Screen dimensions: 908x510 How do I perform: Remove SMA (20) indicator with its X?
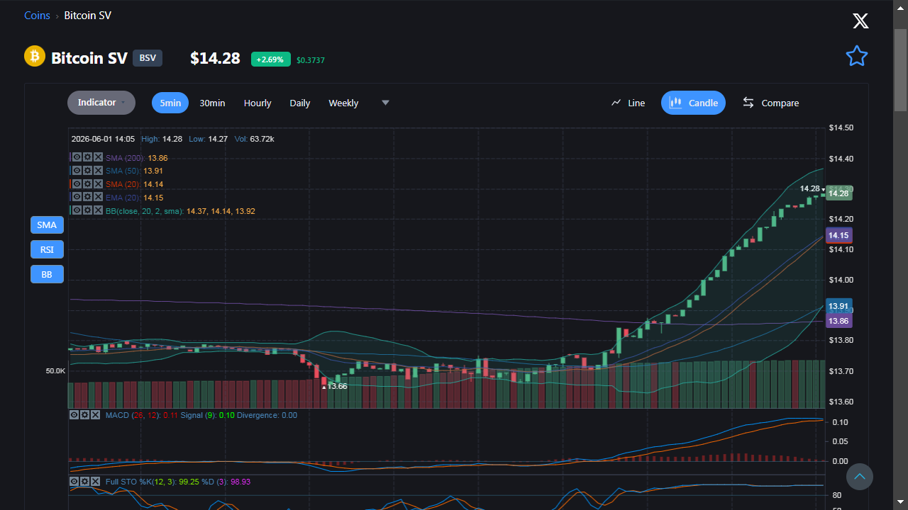pos(98,183)
